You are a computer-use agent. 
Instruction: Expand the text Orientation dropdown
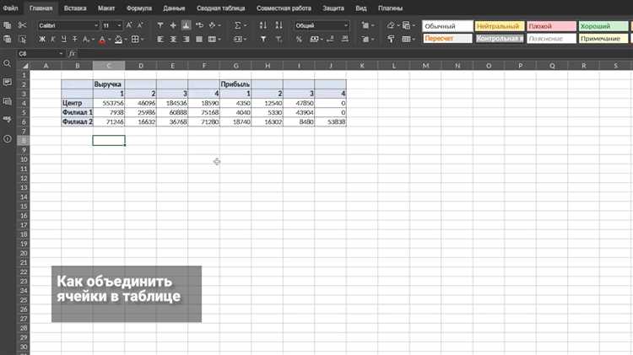[x=219, y=25]
